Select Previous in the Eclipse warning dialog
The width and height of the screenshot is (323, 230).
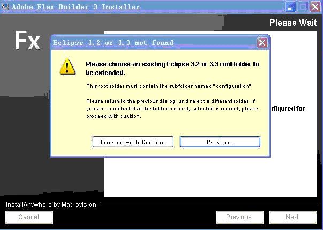[220, 142]
